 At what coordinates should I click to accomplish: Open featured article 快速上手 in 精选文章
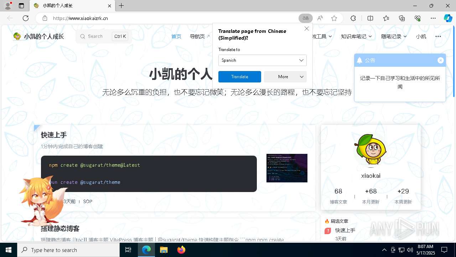point(345,230)
